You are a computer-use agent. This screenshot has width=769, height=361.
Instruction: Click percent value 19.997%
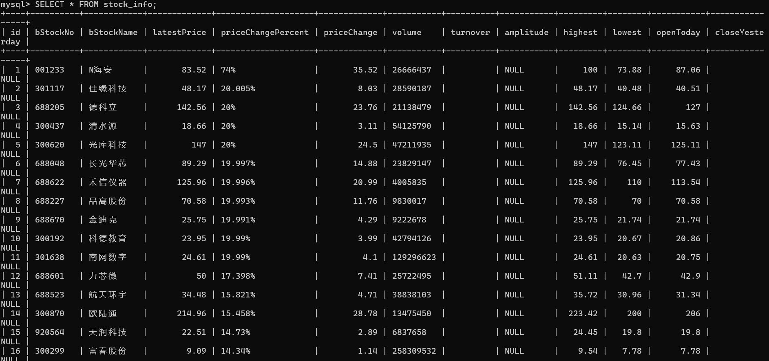[238, 163]
